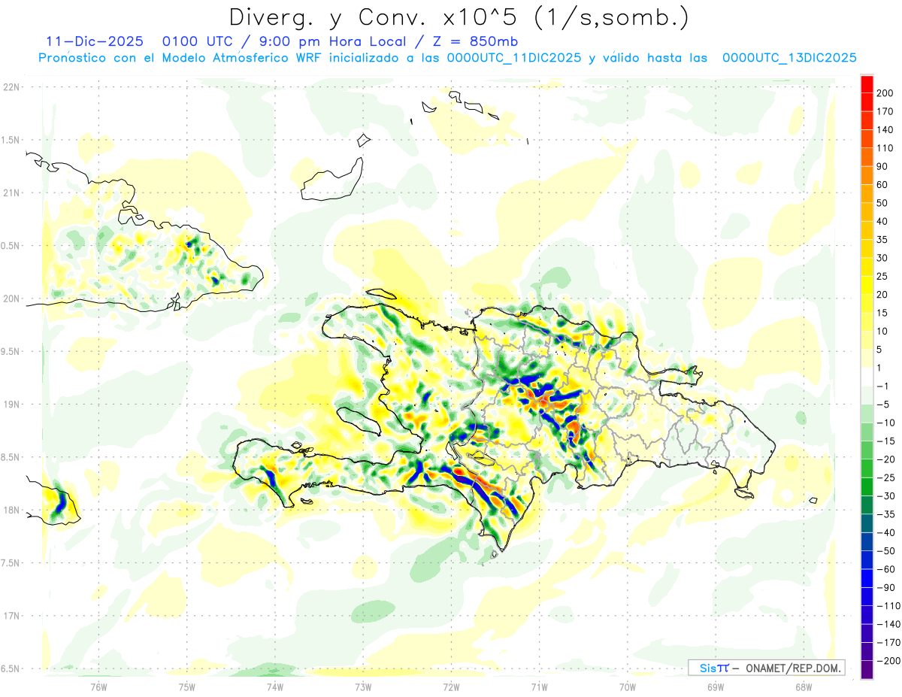Select the latitude label "17N"
The image size is (902, 697).
pos(12,616)
